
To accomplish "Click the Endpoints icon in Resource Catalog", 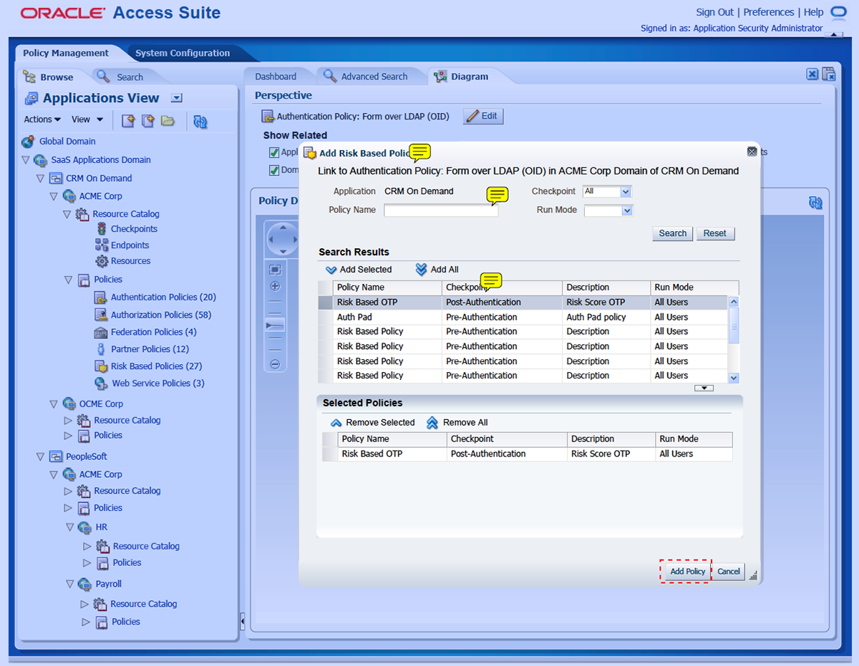I will 102,245.
